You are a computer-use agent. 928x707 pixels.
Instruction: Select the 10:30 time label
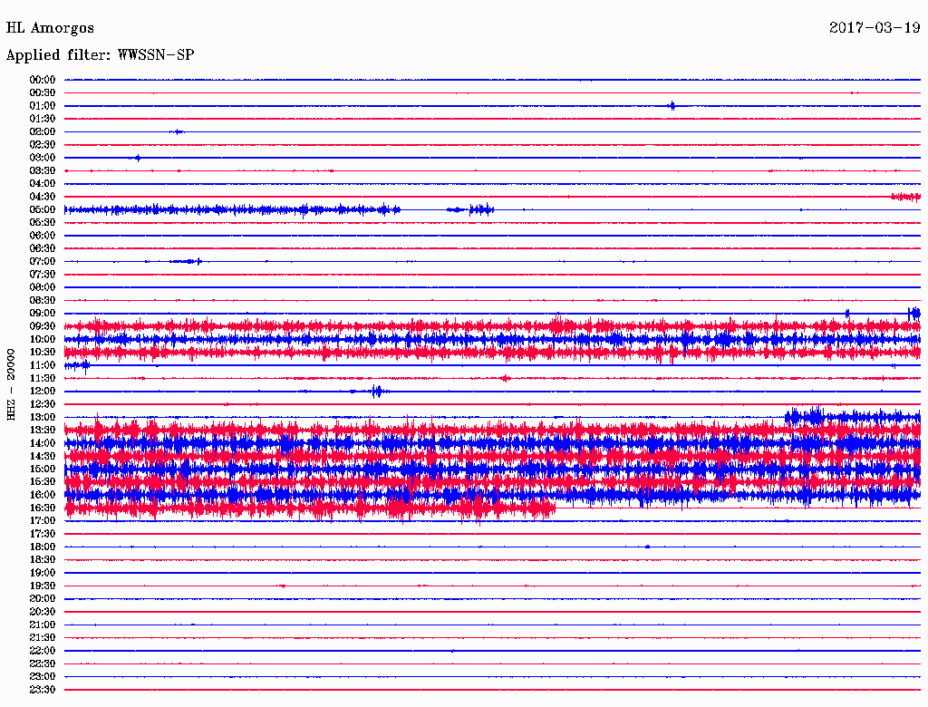click(x=43, y=352)
